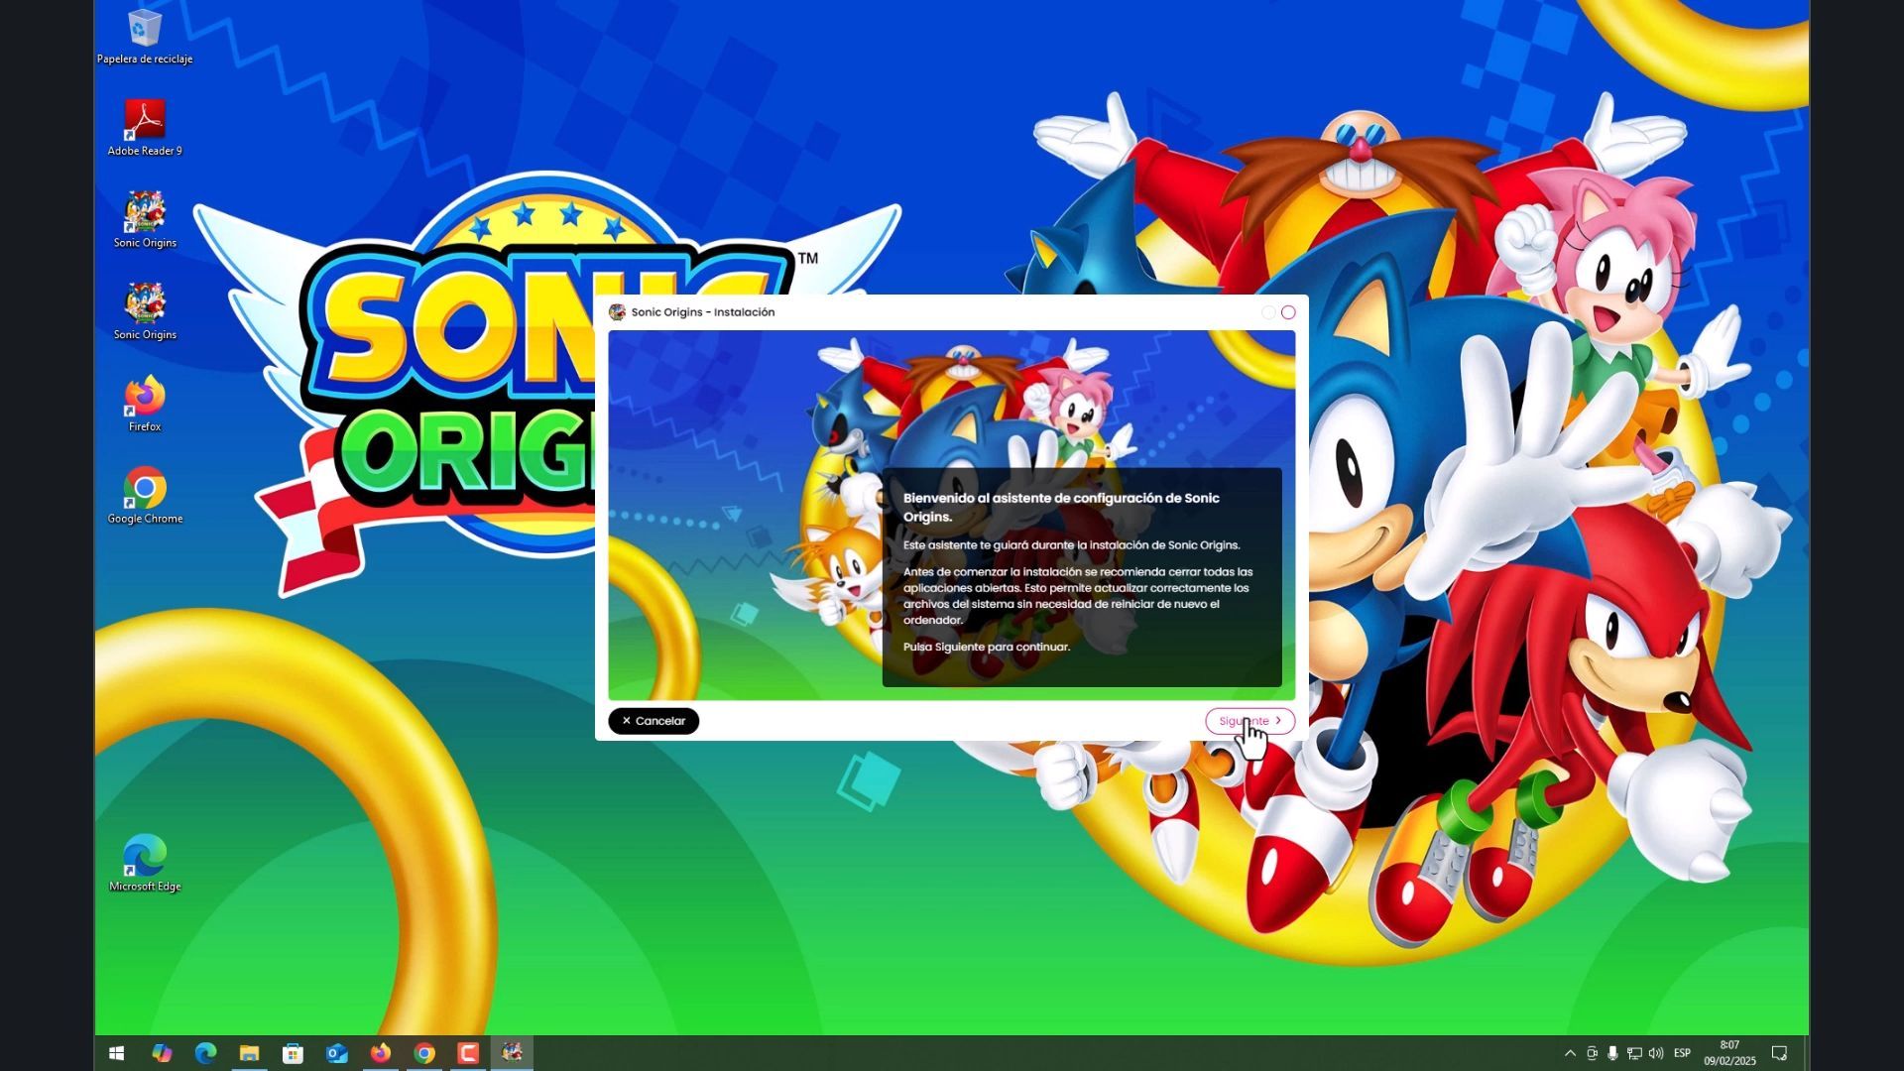This screenshot has height=1071, width=1904.
Task: Open Outlook from the taskbar
Action: tap(337, 1053)
